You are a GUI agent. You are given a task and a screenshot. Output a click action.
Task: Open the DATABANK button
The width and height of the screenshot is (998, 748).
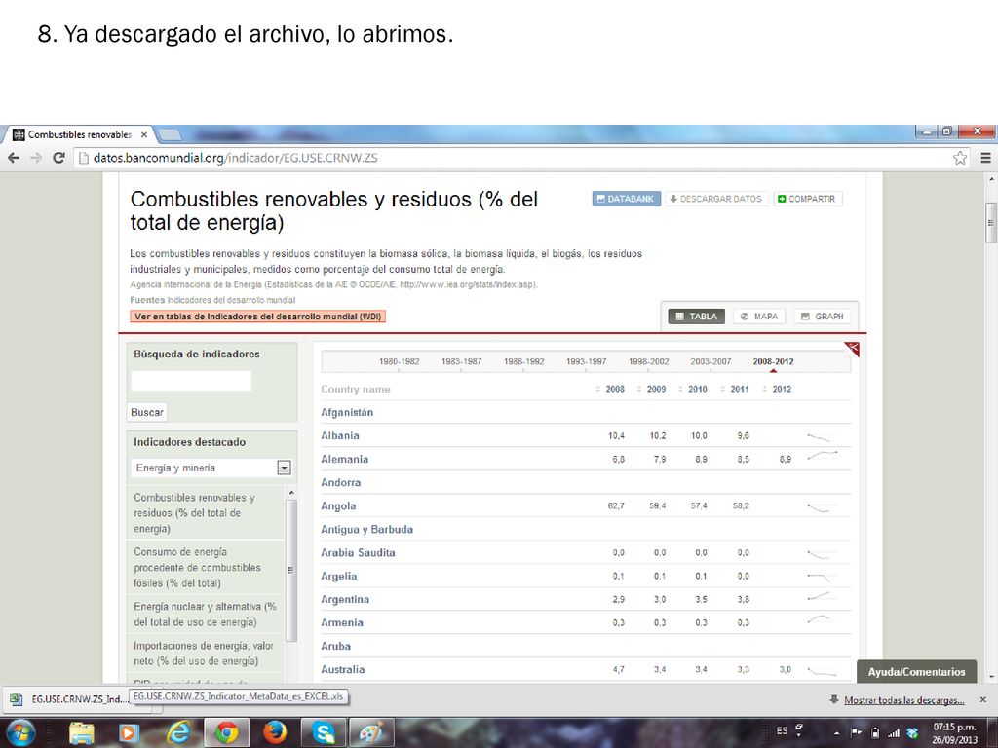coord(627,199)
